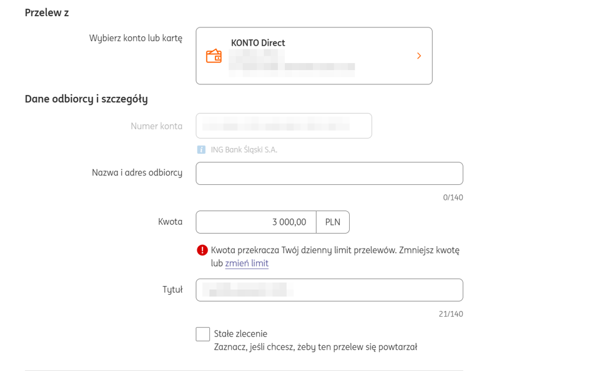This screenshot has width=592, height=371.
Task: Focus the Nazwa i adres odbiorcy field
Action: coord(330,174)
